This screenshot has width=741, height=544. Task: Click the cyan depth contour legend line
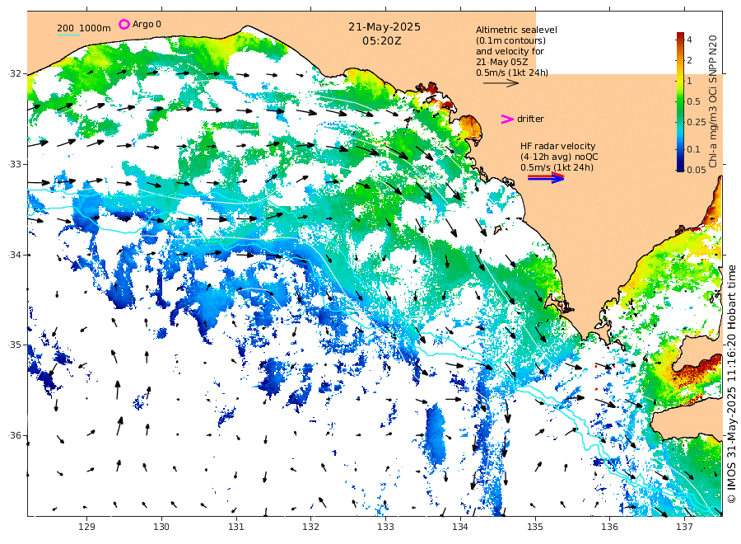68,35
